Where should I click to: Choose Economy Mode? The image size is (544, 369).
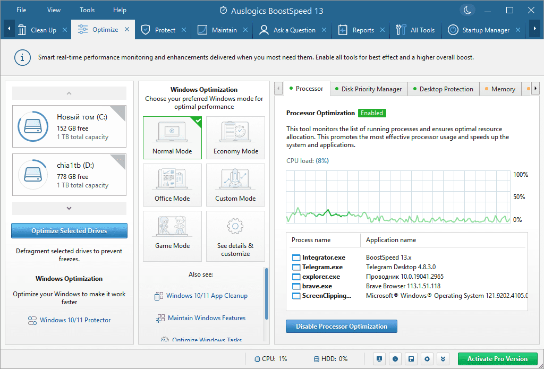235,138
